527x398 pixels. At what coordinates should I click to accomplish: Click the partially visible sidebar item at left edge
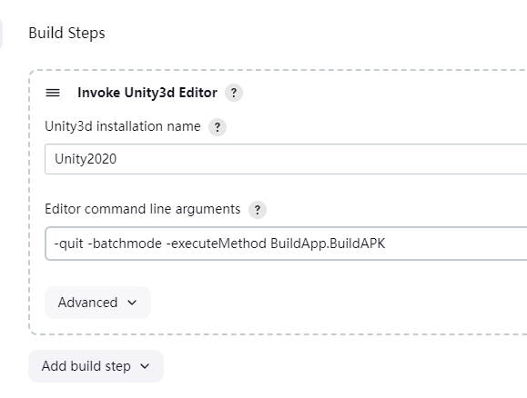pyautogui.click(x=1, y=34)
